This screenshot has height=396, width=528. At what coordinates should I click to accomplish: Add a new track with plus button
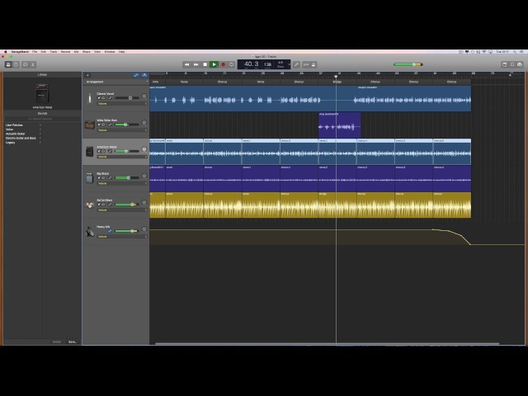87,75
